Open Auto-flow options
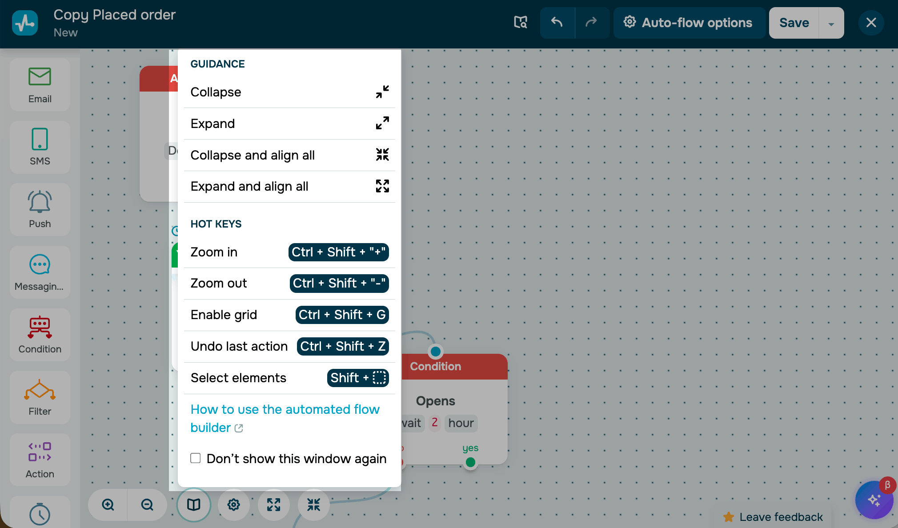 pos(689,23)
